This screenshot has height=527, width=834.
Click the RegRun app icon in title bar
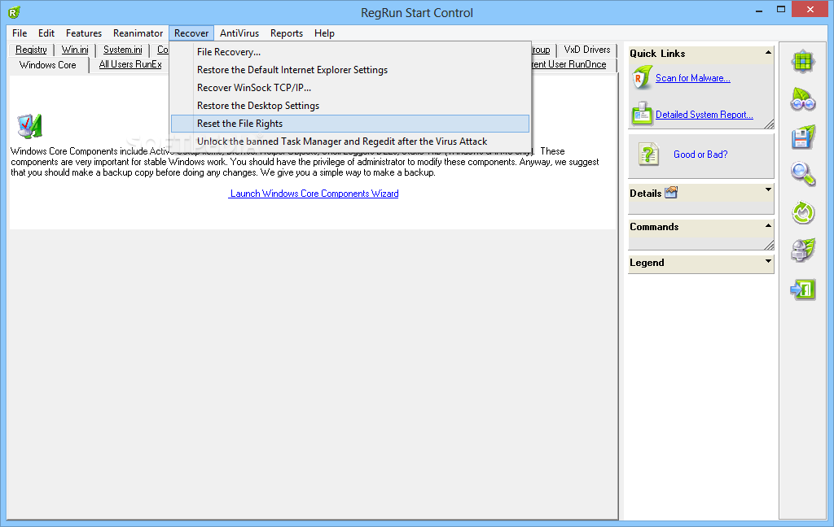click(15, 12)
